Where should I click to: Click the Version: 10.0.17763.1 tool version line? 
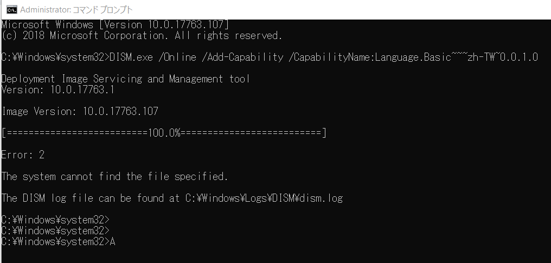[x=57, y=90]
